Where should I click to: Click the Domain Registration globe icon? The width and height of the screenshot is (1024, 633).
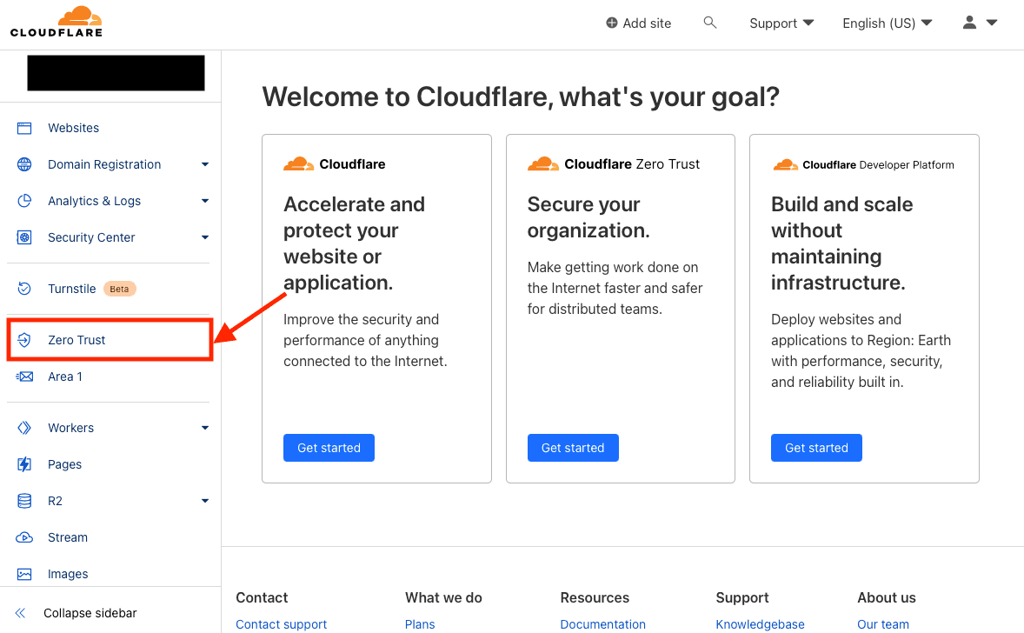[24, 164]
